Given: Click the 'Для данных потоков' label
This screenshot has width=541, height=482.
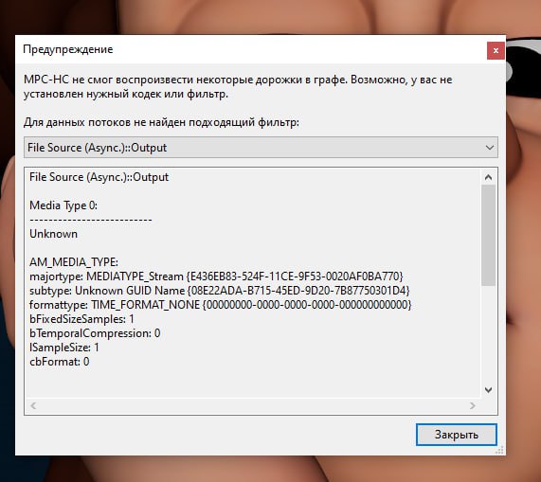Looking at the screenshot, I should (161, 122).
